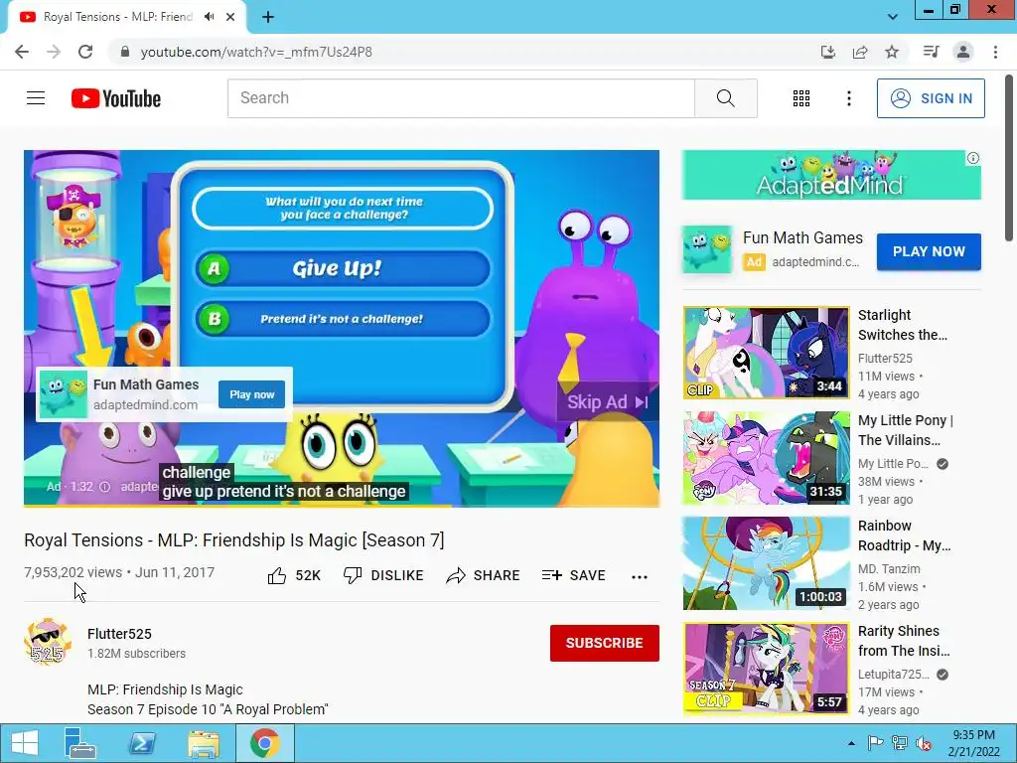Screen dimensions: 1017x763
Task: Open My Little Pony Villains video thumbnail
Action: (766, 458)
